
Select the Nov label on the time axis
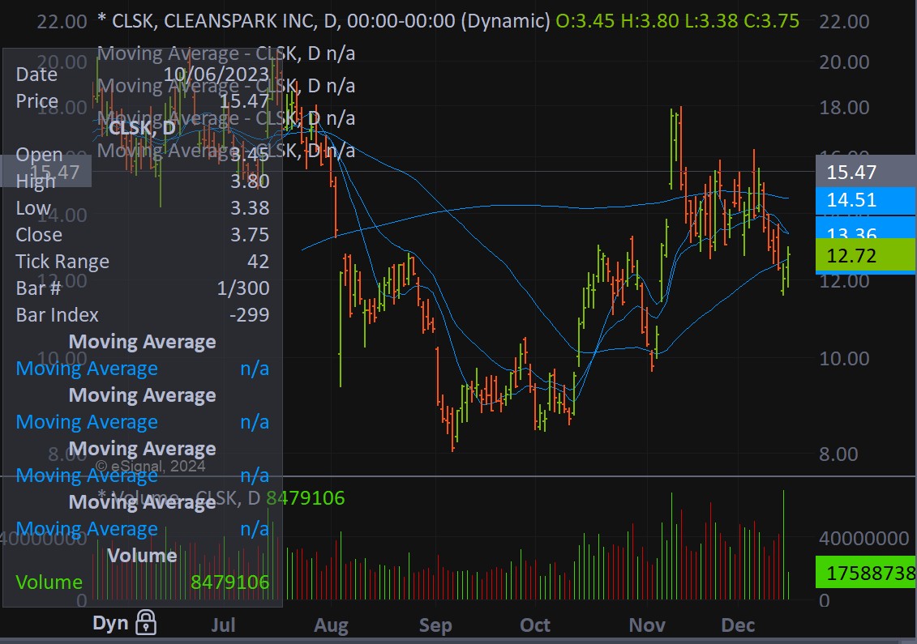point(647,625)
